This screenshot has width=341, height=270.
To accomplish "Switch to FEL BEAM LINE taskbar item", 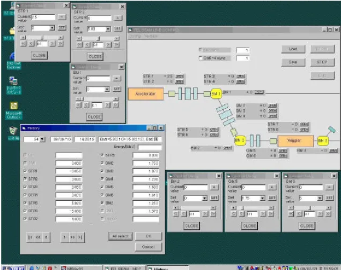I will pos(124,268).
